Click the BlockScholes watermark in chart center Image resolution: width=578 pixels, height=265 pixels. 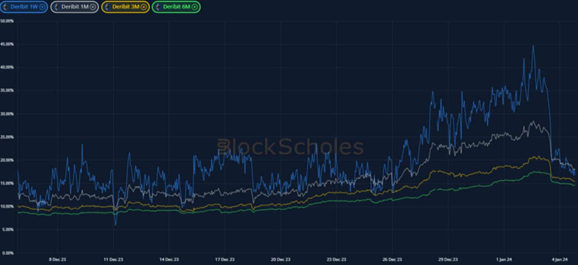tap(290, 147)
